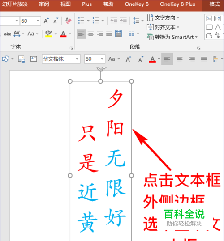Increase font size in ribbon Font group
Viewport: 224px width, 241px height.
[x=46, y=21]
